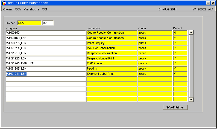Click the Goods Receipt Confirmation cell for WHS0150_LEN

coord(112,38)
